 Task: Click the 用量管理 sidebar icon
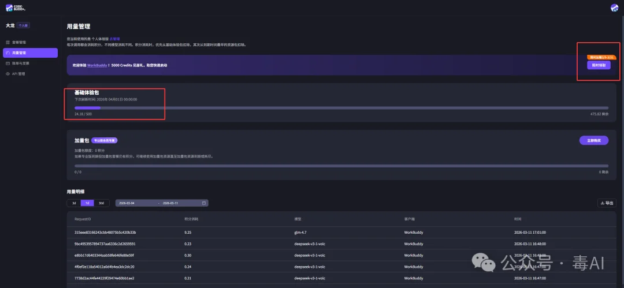tap(8, 53)
